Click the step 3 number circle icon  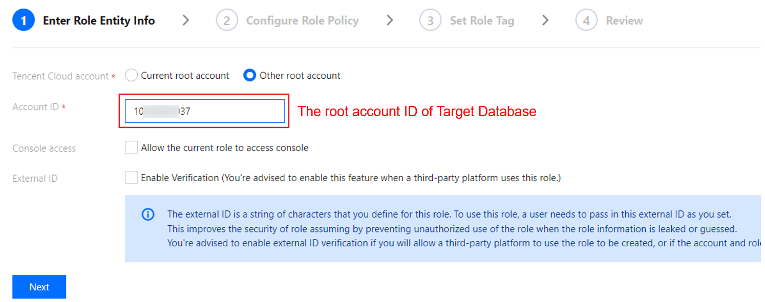(x=430, y=21)
